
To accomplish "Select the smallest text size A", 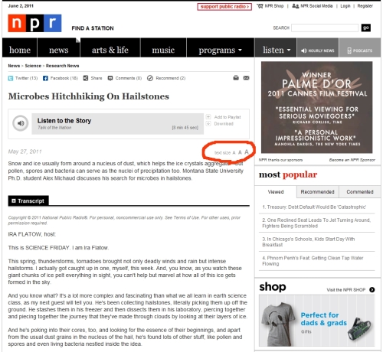I will click(234, 153).
